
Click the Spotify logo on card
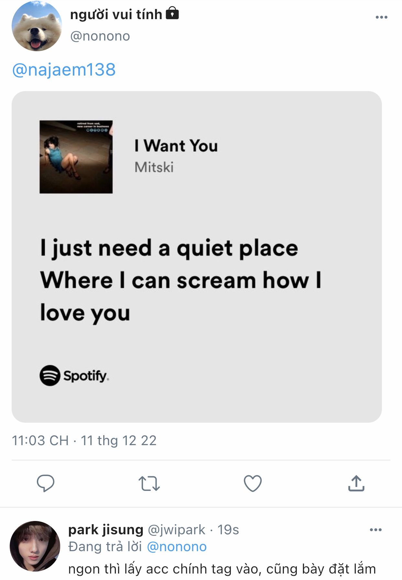[74, 375]
